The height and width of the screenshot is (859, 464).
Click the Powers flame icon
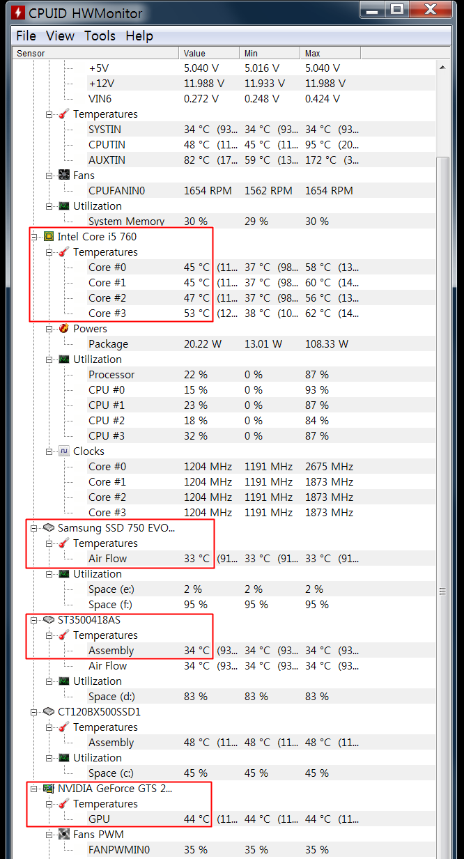click(64, 329)
